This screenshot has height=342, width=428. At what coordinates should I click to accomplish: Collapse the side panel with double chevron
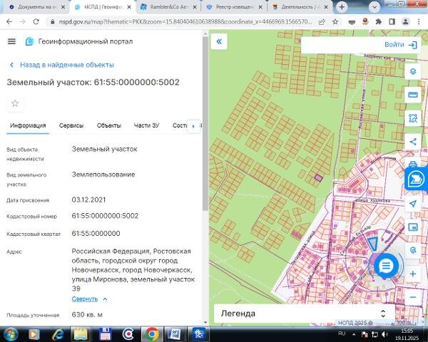tap(219, 41)
